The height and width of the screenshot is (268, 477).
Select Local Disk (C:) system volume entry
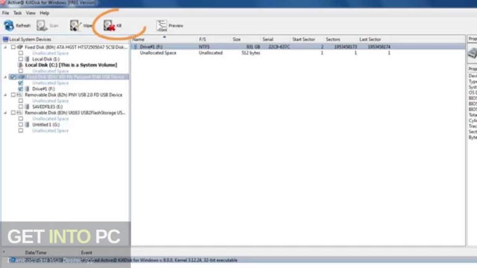[71, 65]
